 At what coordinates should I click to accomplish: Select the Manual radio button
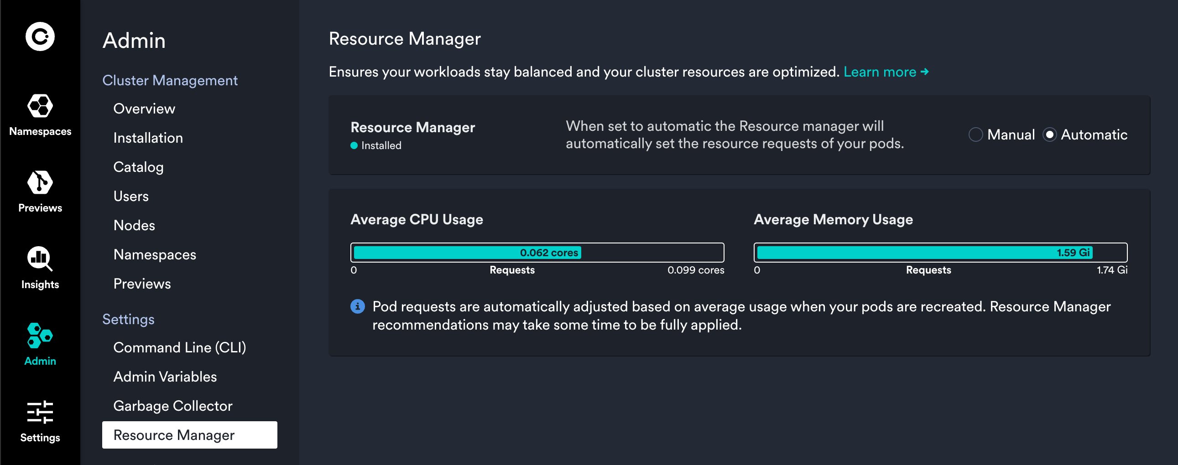click(x=975, y=135)
